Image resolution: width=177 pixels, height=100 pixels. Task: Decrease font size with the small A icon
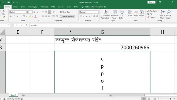38,12
